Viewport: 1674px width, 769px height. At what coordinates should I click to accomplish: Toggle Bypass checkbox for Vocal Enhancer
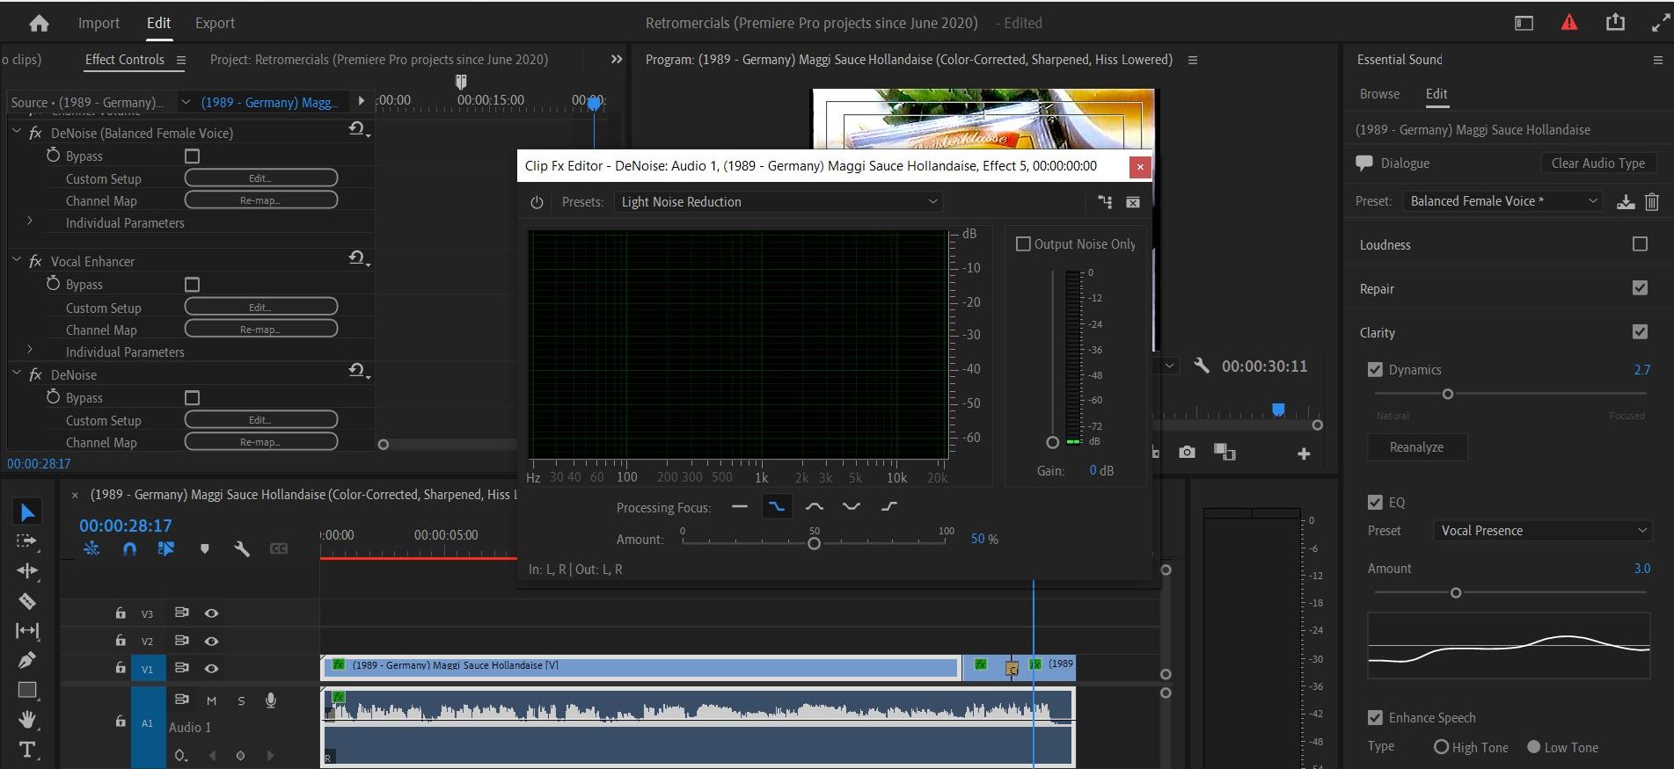coord(192,285)
